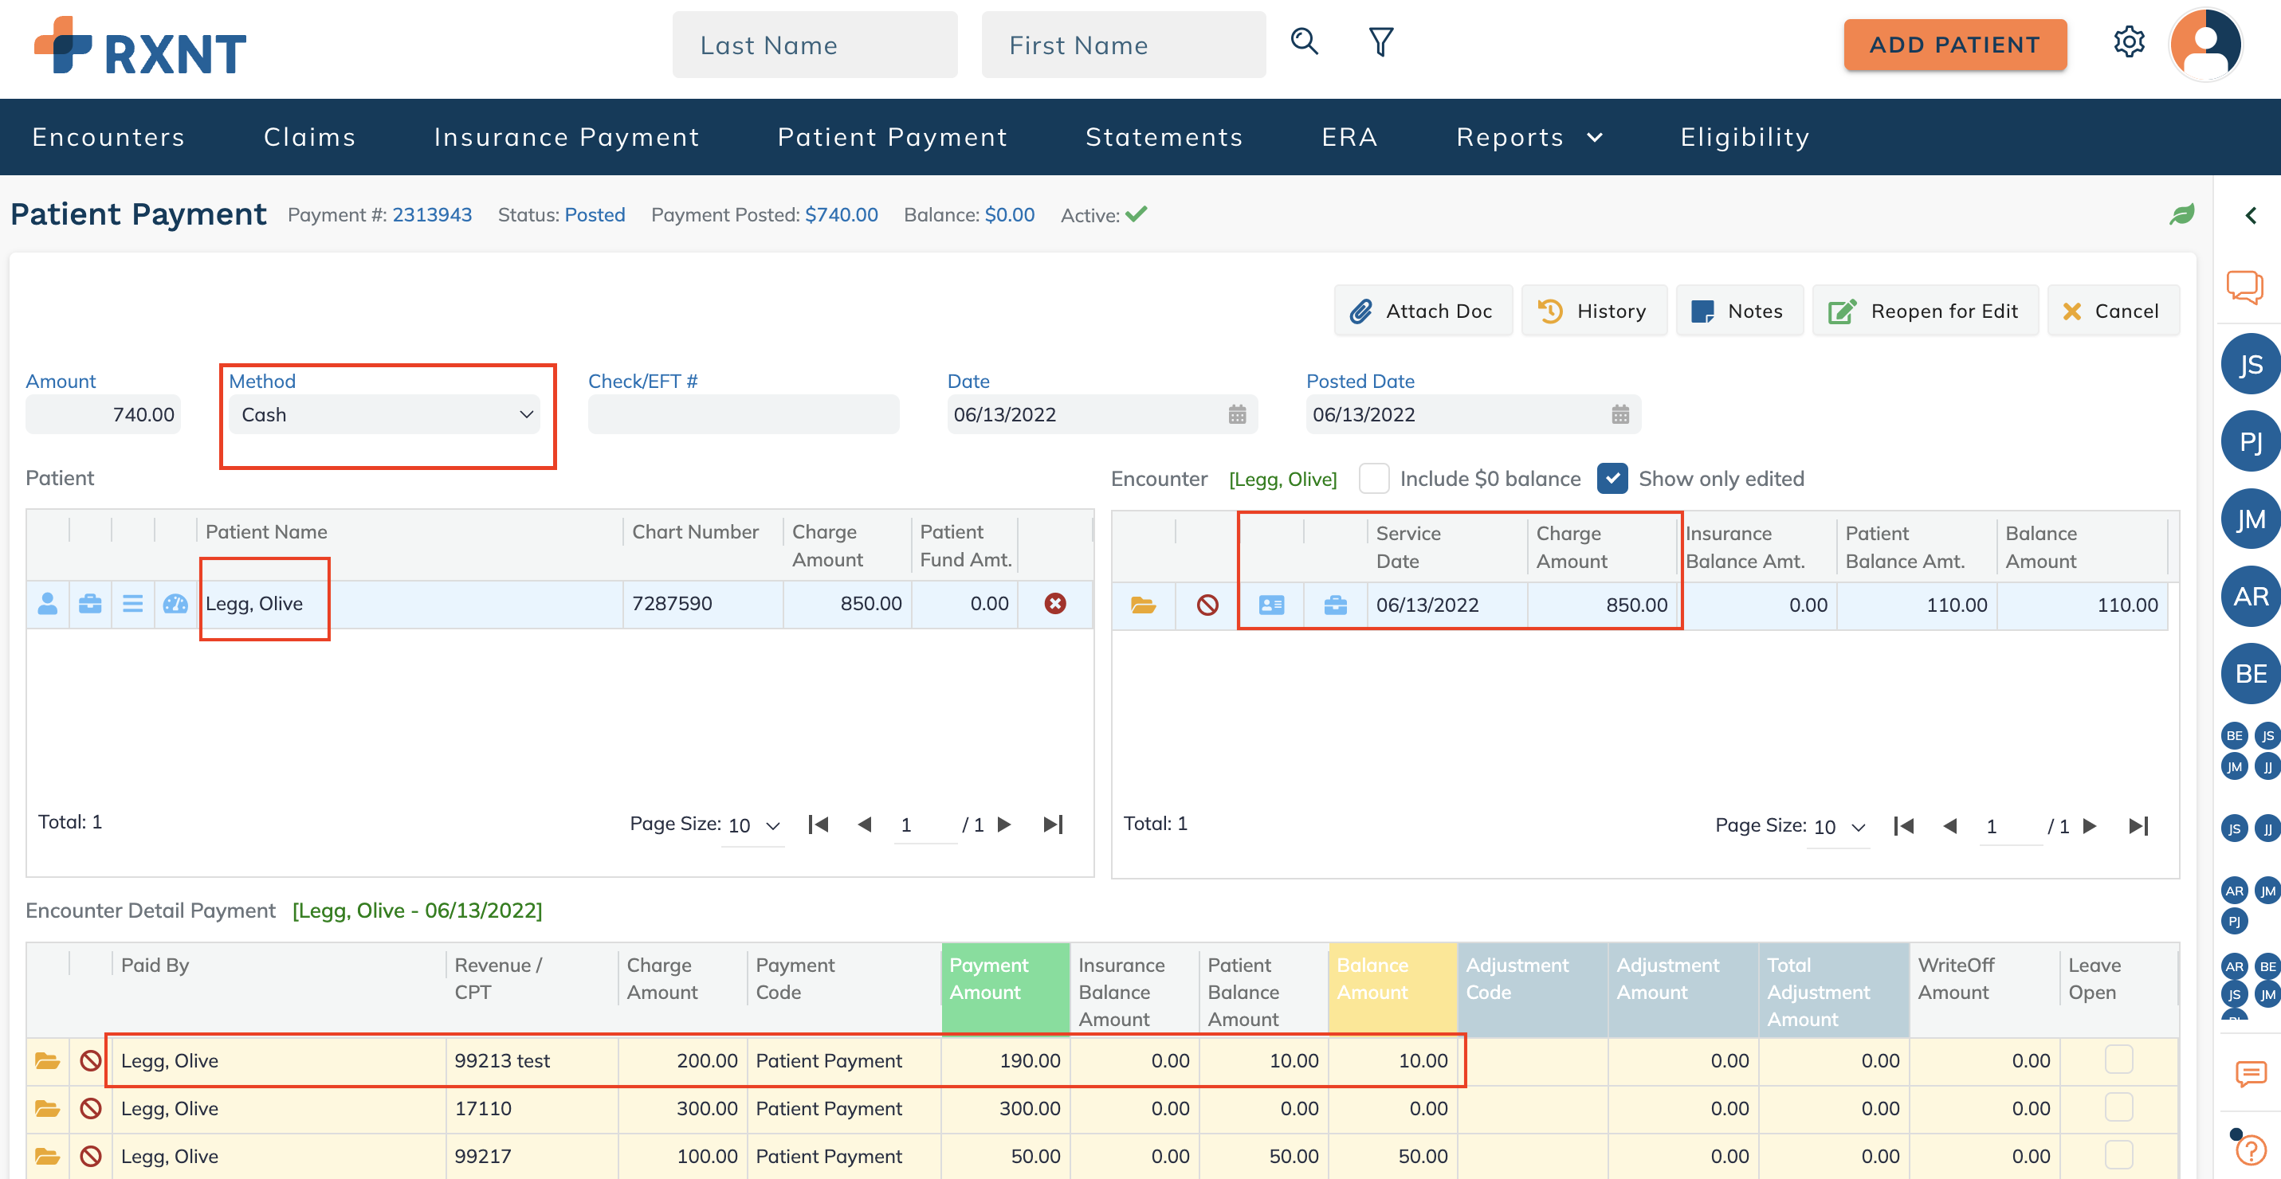Click the dashboard gauge icon in patient row
Screen dimensions: 2281x1179
pyautogui.click(x=175, y=604)
